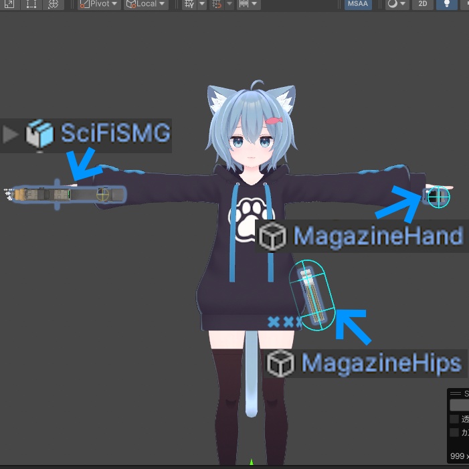469x469 pixels.
Task: Select the magazine sphere at the hand
Action: [438, 197]
